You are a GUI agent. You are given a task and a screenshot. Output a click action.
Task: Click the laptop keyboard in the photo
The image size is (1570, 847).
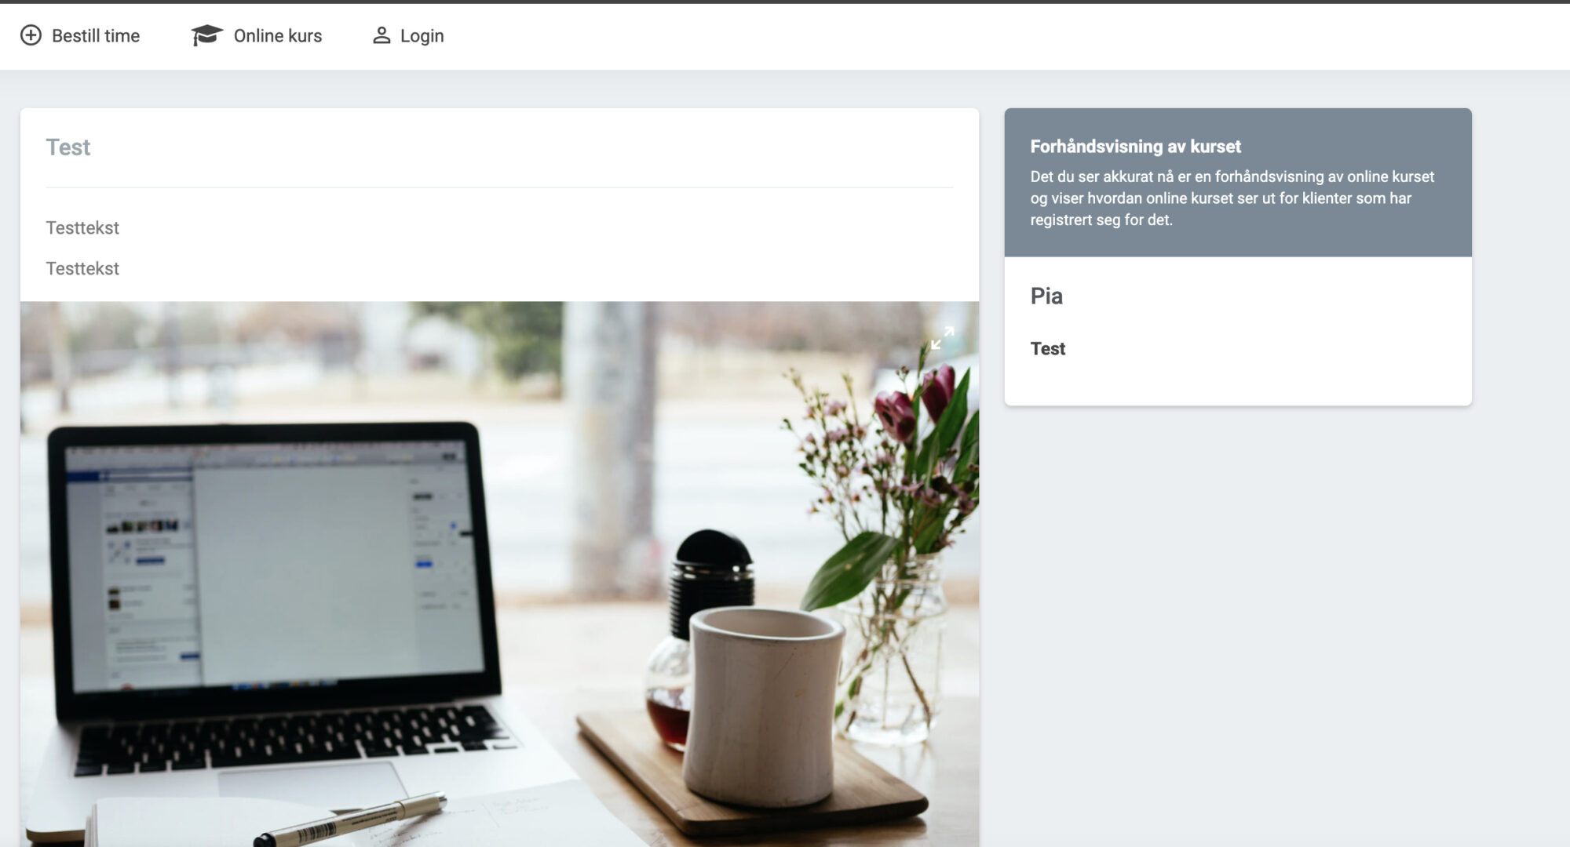tap(292, 737)
